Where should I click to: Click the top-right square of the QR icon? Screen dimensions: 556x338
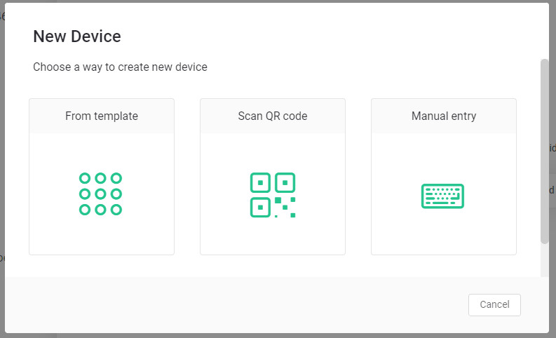(x=284, y=183)
